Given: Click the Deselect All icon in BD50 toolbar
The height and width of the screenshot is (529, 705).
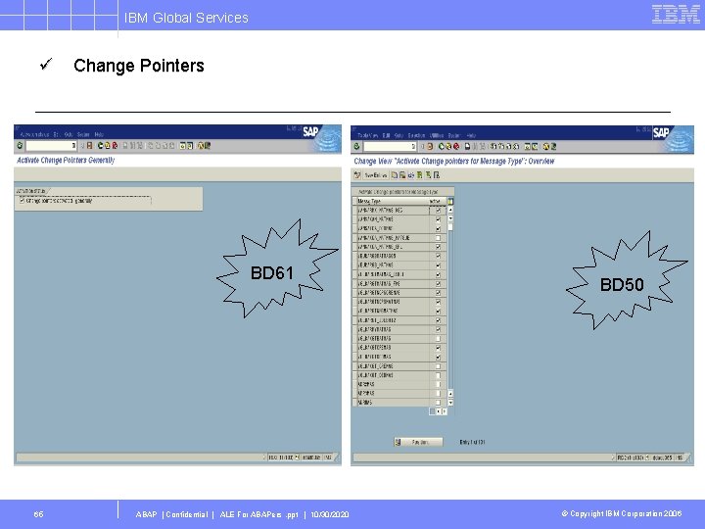Looking at the screenshot, I should 437,175.
